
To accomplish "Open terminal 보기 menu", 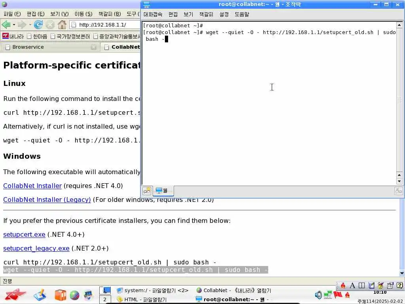I will pyautogui.click(x=188, y=15).
